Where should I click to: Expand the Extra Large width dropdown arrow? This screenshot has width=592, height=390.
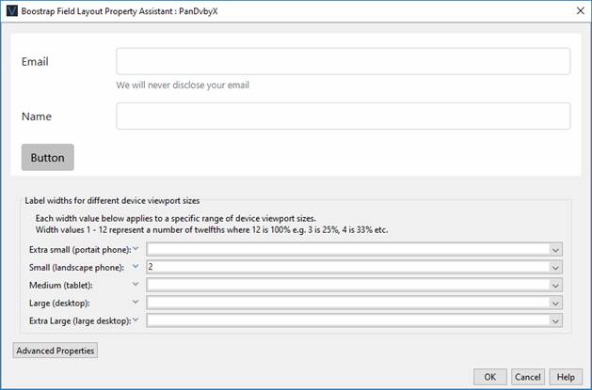[555, 320]
